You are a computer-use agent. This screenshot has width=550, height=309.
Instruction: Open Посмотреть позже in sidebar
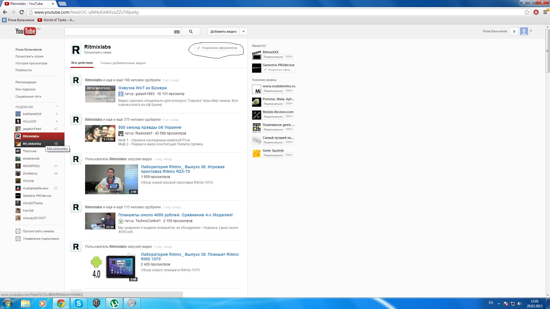tap(29, 56)
